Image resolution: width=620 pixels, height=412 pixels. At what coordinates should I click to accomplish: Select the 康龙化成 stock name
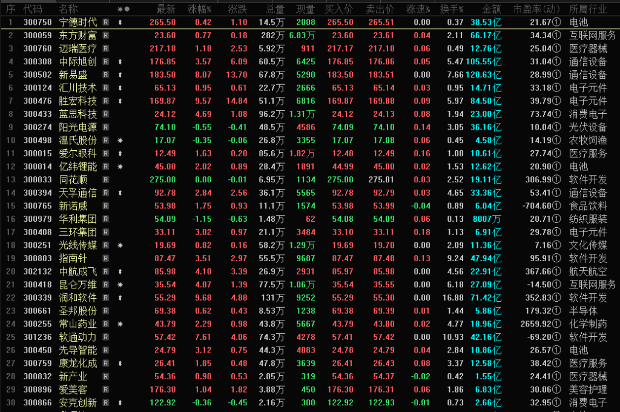(78, 364)
